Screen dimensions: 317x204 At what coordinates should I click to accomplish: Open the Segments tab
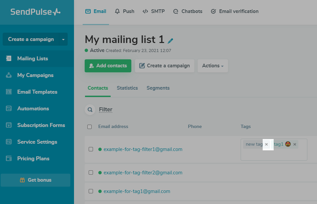tap(158, 88)
